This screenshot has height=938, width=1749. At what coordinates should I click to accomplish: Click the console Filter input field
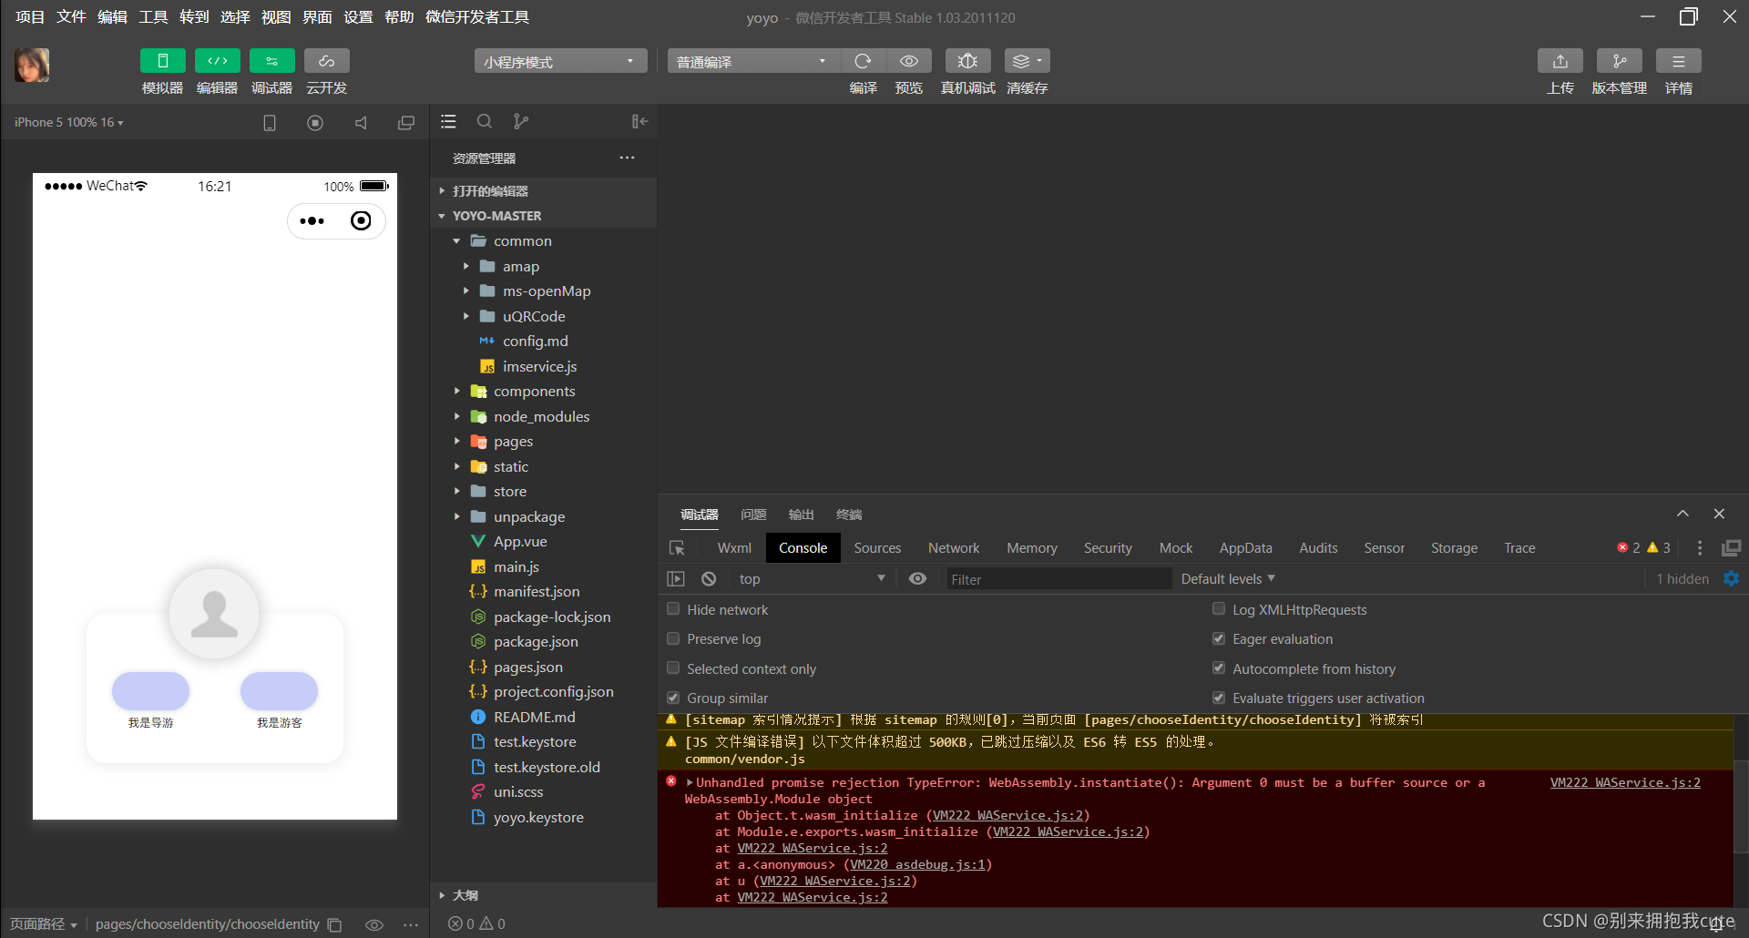pyautogui.click(x=1059, y=579)
